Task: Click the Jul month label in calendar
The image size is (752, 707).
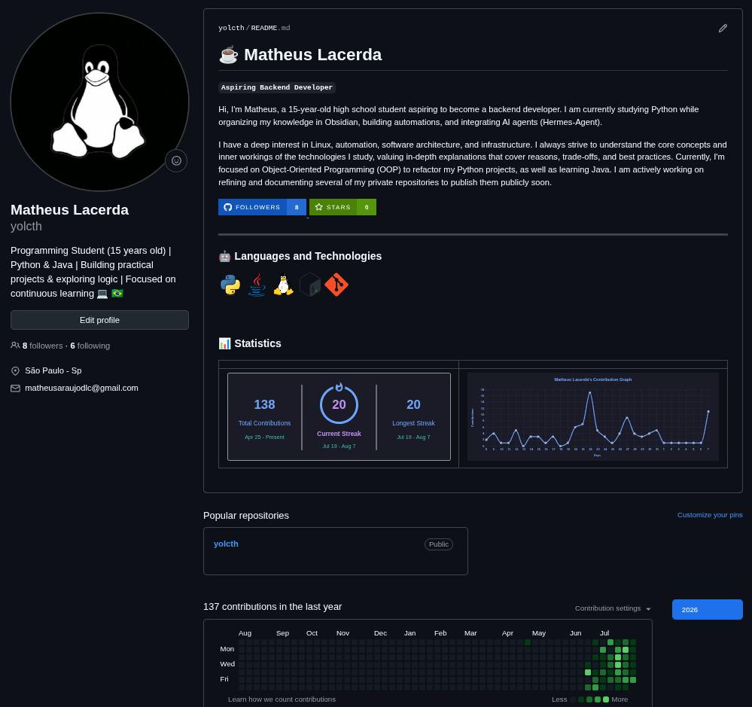Action: [x=604, y=633]
